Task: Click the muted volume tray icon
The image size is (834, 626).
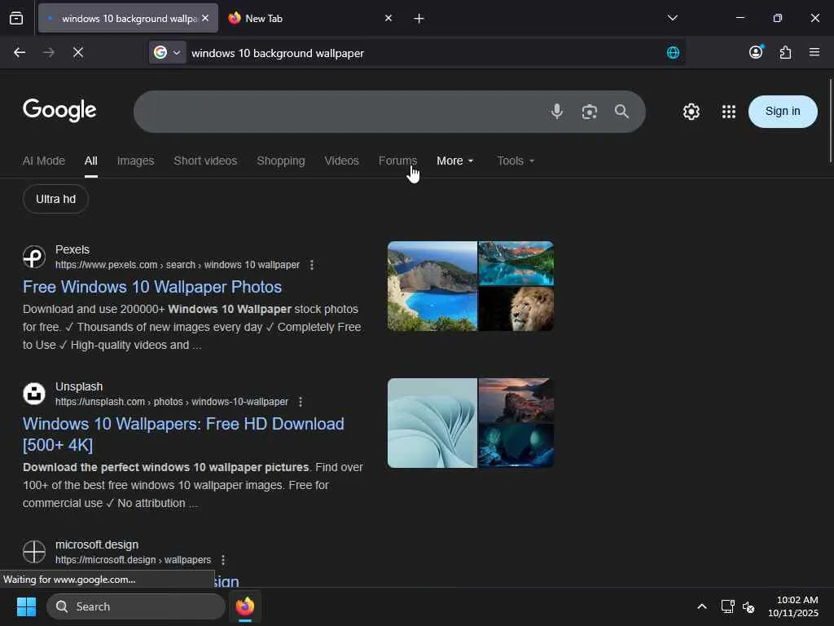Action: 748,606
